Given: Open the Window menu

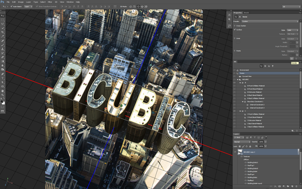Looking at the screenshot, I should pyautogui.click(x=70, y=2).
